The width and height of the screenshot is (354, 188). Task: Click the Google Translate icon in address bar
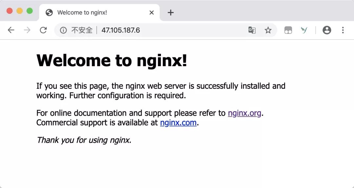pyautogui.click(x=252, y=30)
